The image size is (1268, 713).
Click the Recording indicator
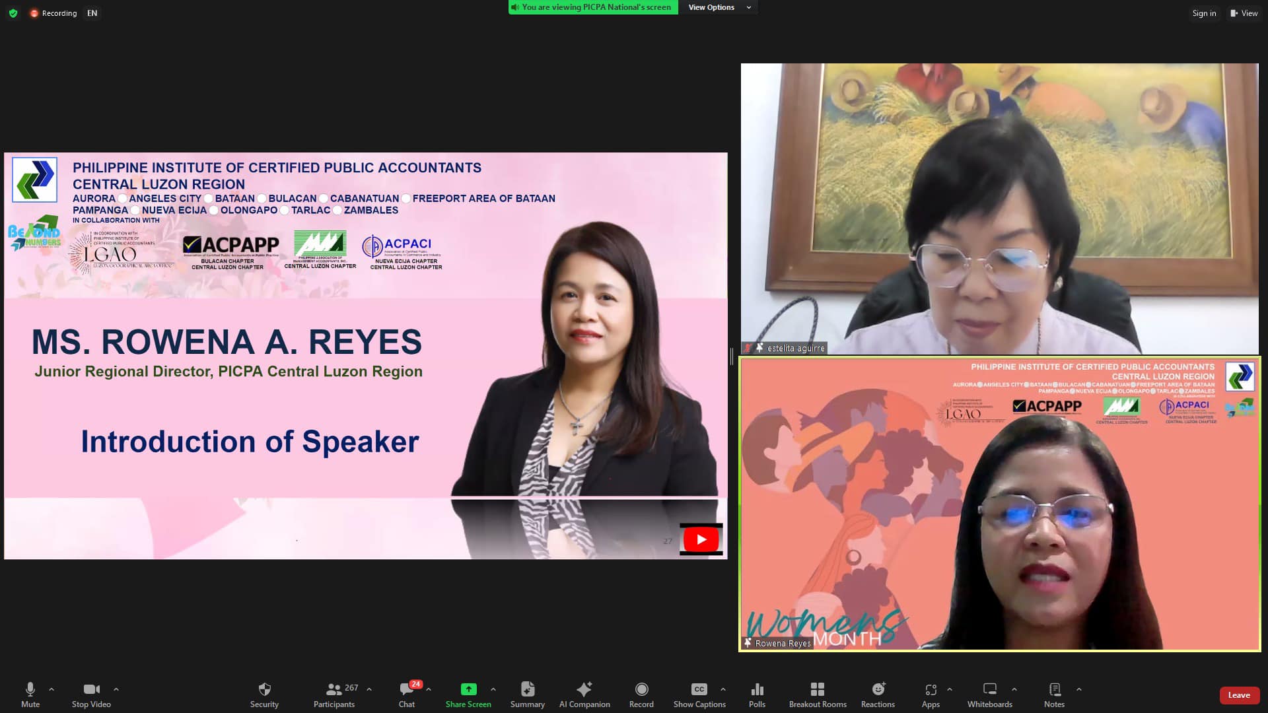pos(53,13)
